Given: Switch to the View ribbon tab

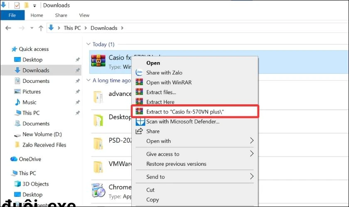Looking at the screenshot, I should pyautogui.click(x=84, y=15).
